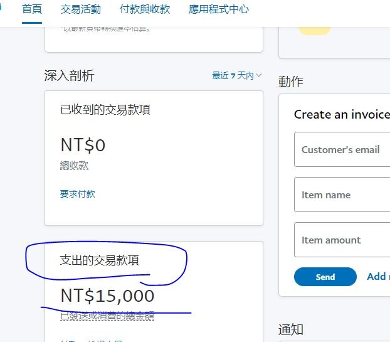Click the chevron next to 最近 7 天內
Image resolution: width=390 pixels, height=342 pixels.
click(259, 75)
